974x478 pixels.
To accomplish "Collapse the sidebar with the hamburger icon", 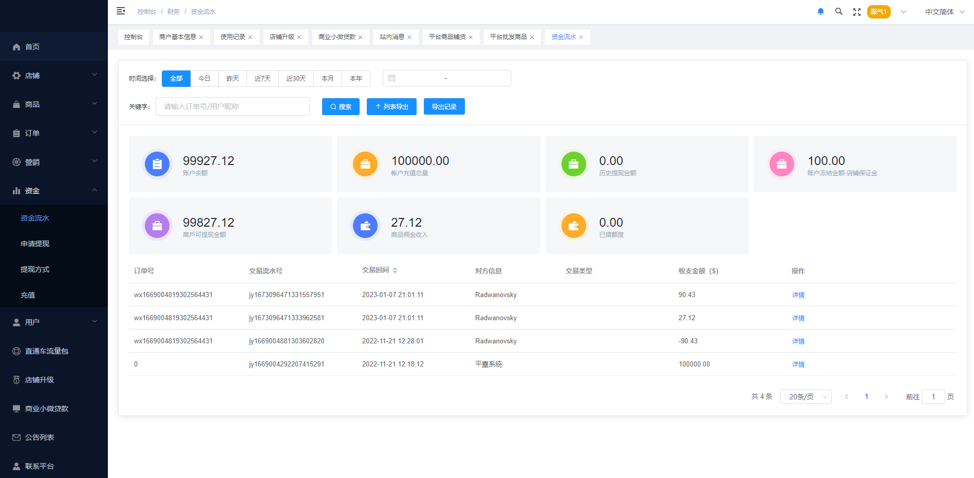I will 121,11.
